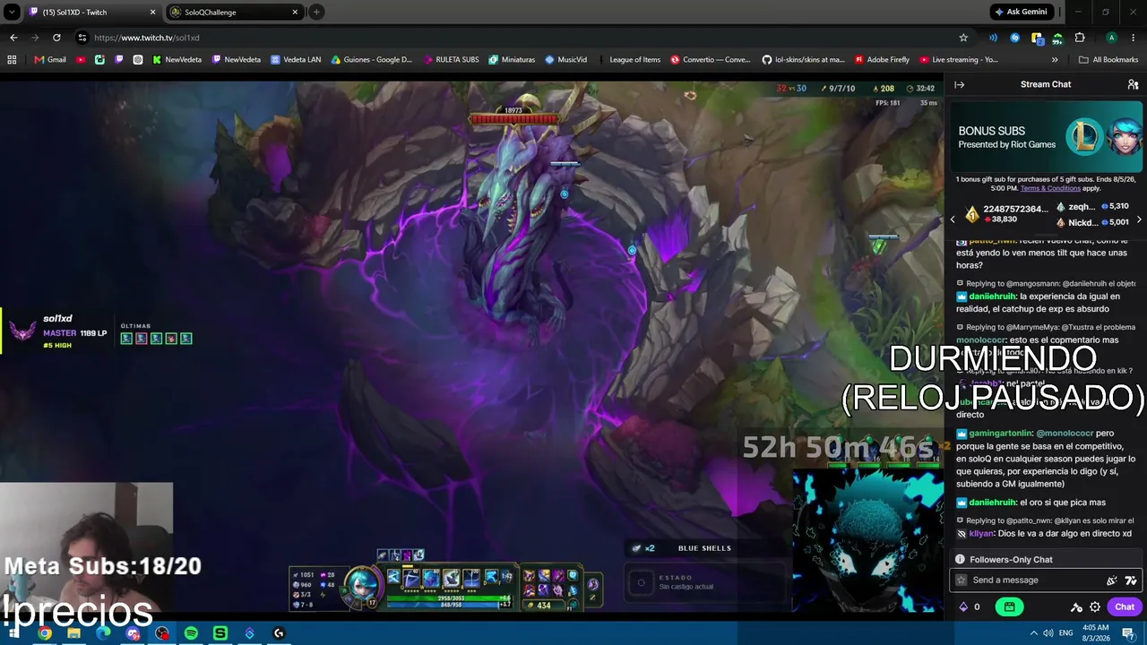Open chat settings gear
This screenshot has width=1147, height=645.
click(1095, 606)
